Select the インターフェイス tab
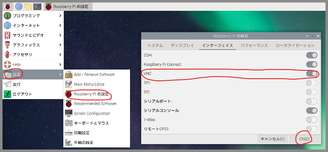 pos(218,45)
